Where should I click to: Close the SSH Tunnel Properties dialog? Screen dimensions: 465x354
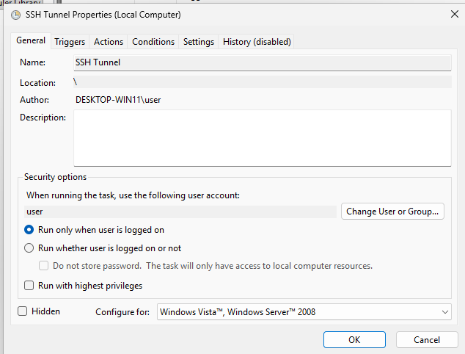pos(448,15)
